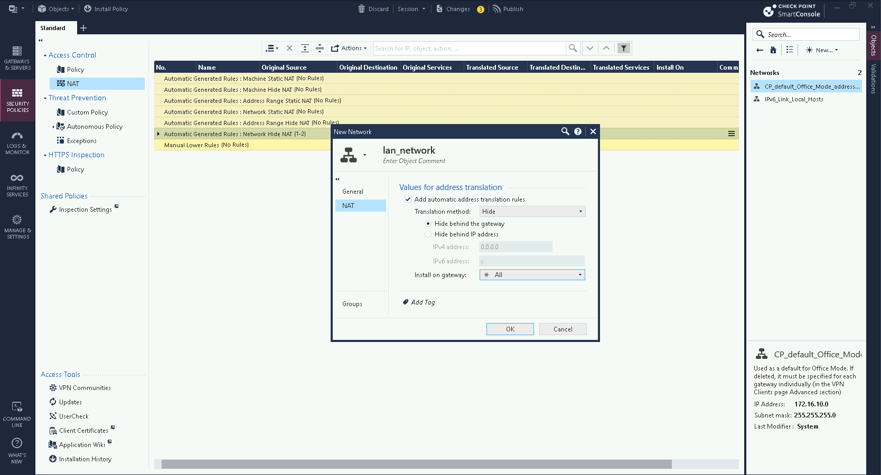
Task: Open Translation method dropdown
Action: point(532,212)
